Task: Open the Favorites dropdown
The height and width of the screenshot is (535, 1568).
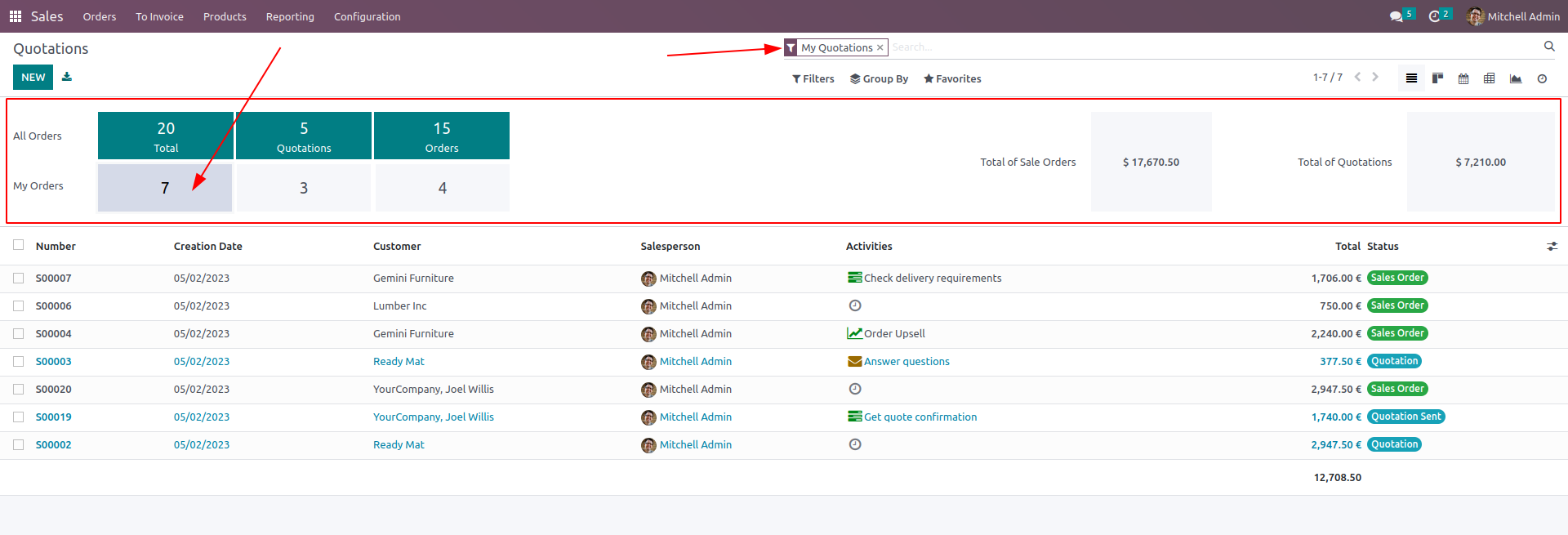Action: 952,78
